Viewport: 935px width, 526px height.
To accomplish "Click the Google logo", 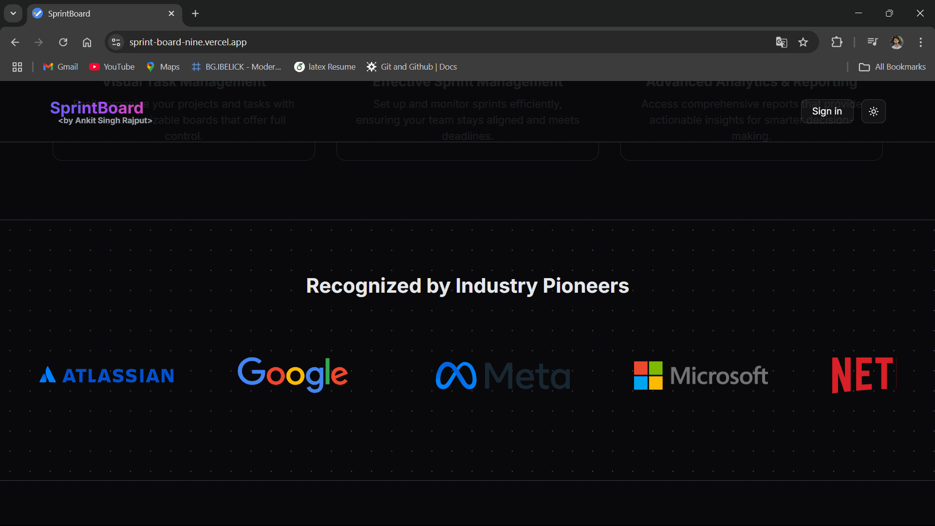I will point(293,374).
